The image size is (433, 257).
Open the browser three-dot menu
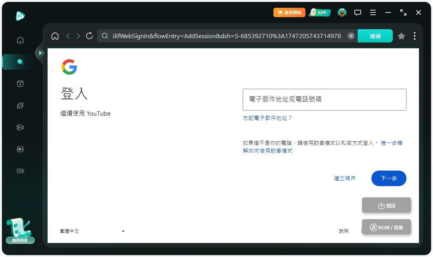coord(415,36)
